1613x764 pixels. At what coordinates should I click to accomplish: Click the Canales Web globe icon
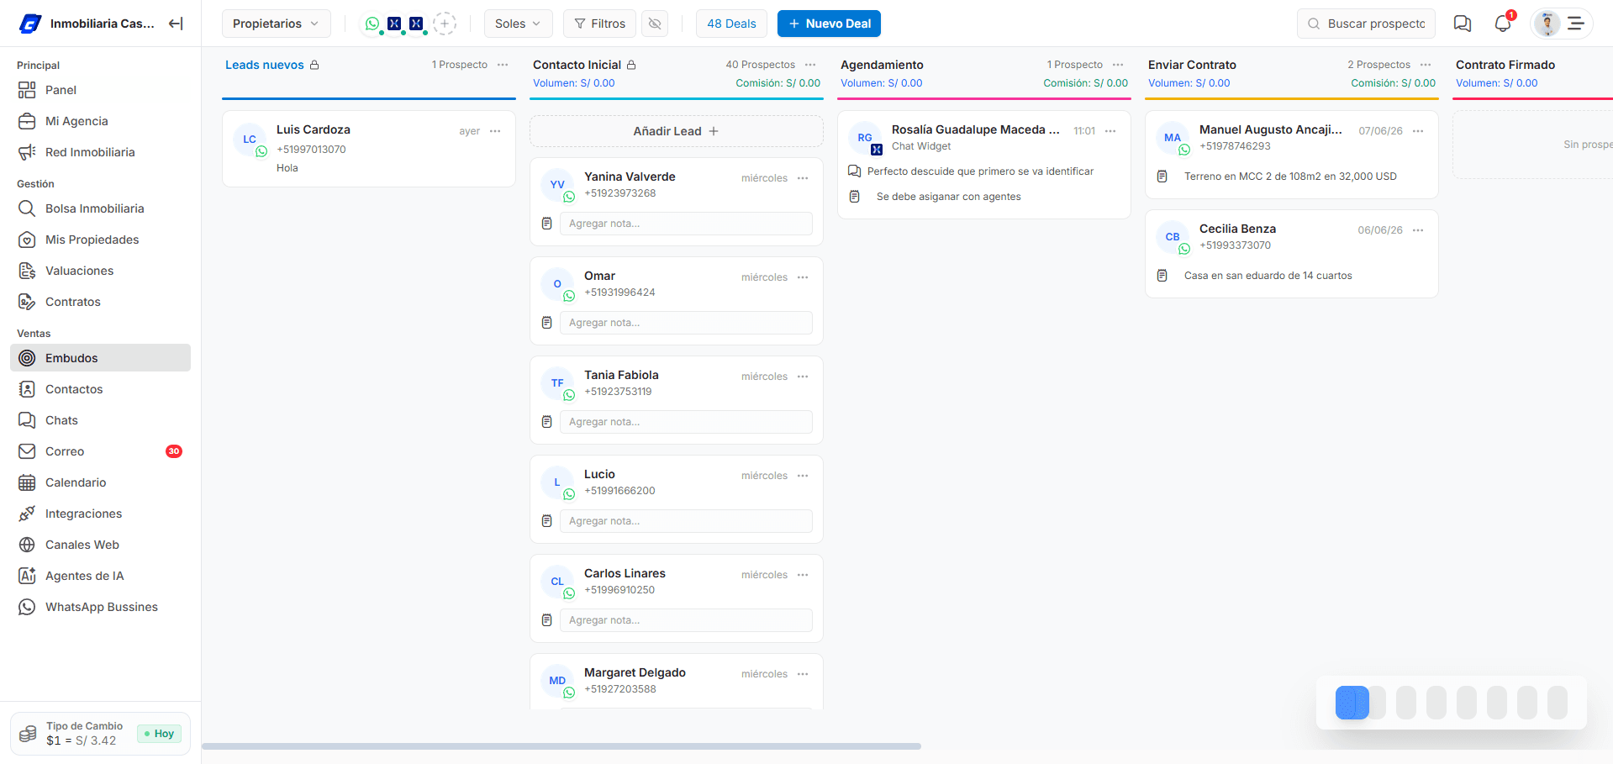click(x=27, y=545)
